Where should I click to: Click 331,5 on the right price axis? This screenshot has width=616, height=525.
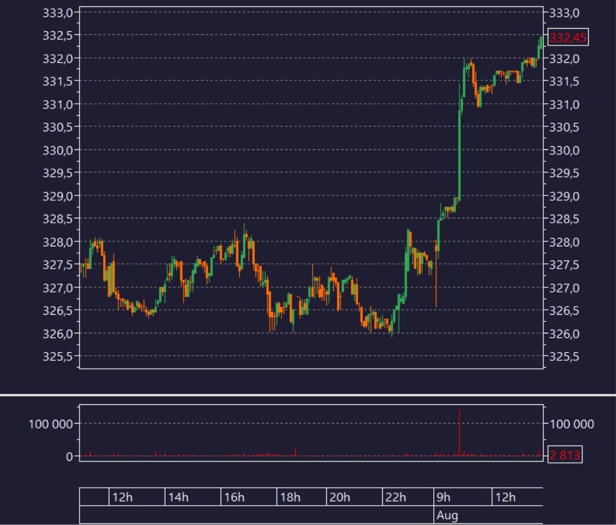coord(564,81)
